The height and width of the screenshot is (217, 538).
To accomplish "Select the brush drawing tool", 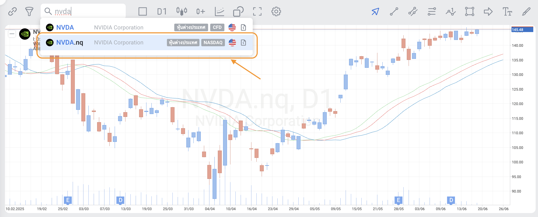I will [526, 12].
